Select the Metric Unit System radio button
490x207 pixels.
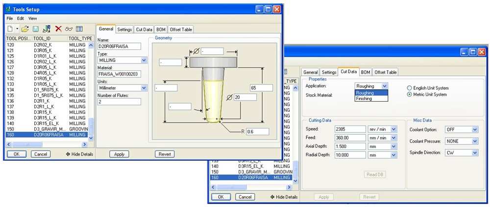tap(409, 95)
